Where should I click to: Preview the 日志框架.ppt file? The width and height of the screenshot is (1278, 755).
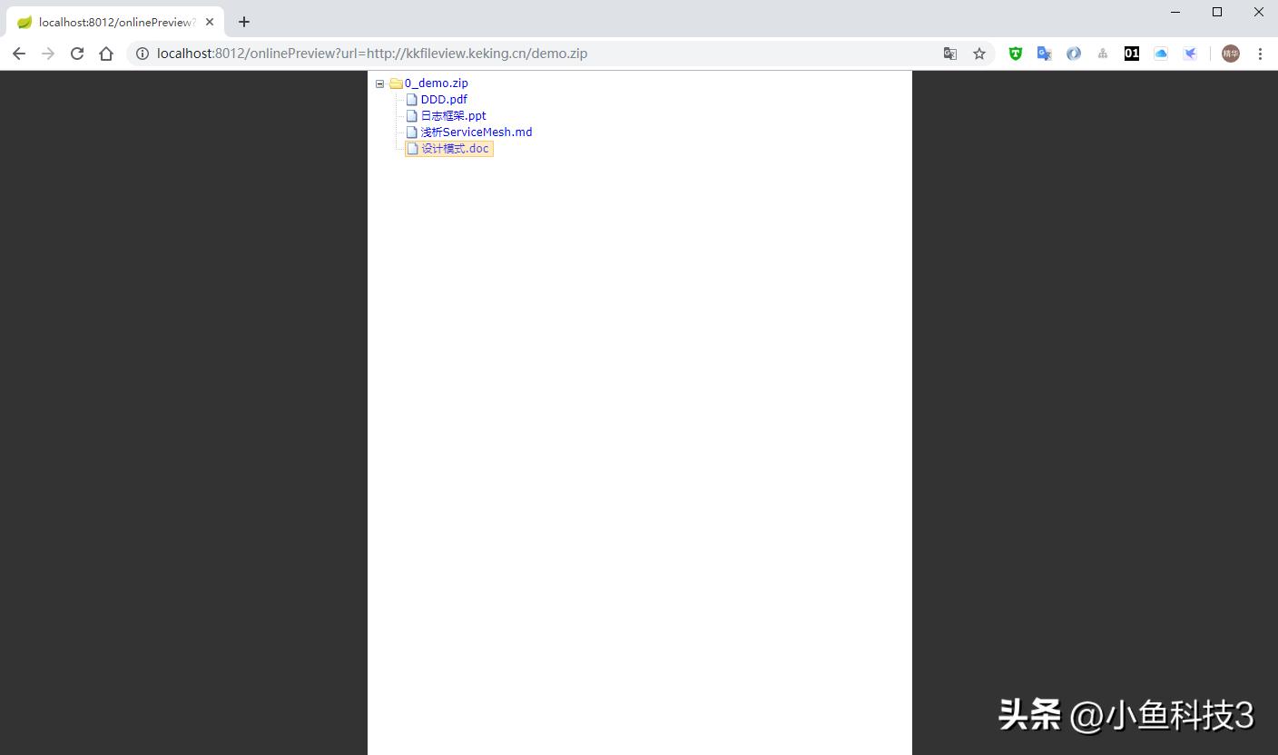pos(452,115)
